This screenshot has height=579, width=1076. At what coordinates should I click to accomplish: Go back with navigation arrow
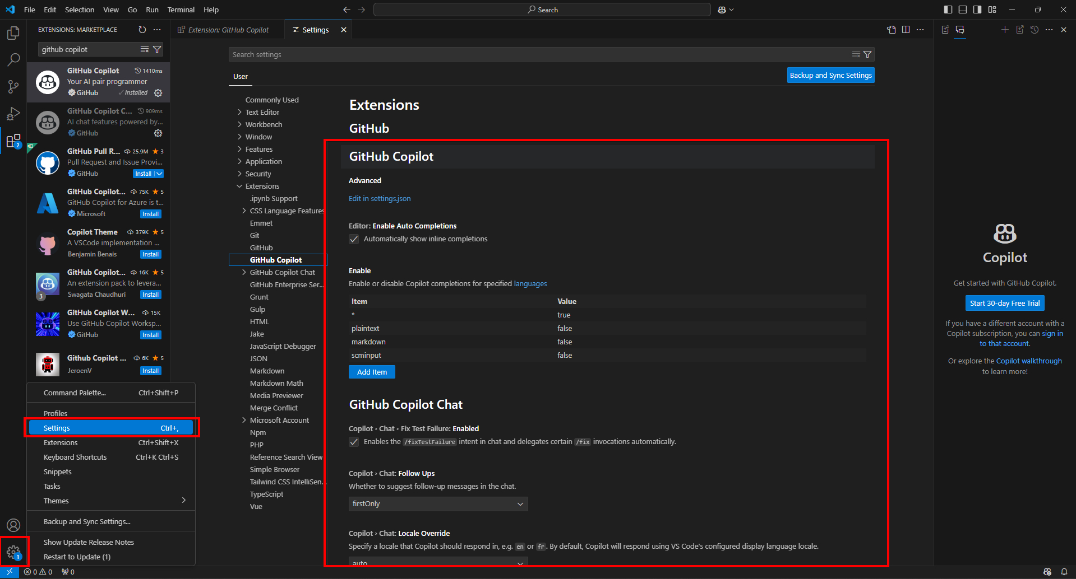tap(347, 10)
